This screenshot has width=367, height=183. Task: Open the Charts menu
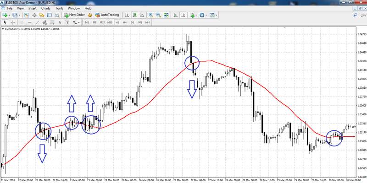[x=45, y=8]
